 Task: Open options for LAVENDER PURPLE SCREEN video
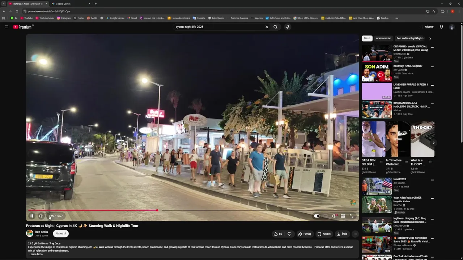(433, 86)
